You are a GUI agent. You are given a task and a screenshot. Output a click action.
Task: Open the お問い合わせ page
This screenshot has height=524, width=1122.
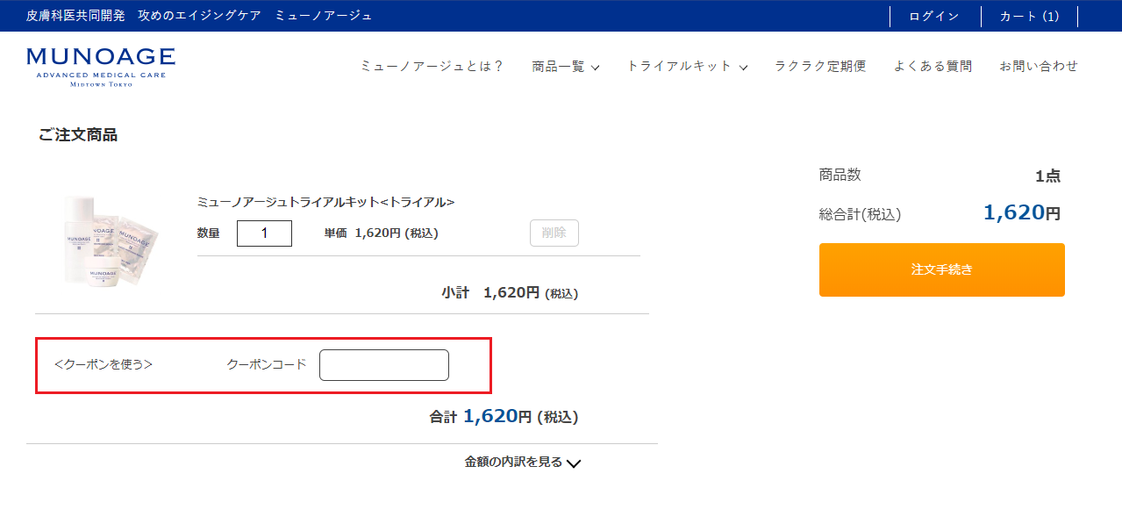coord(1039,66)
